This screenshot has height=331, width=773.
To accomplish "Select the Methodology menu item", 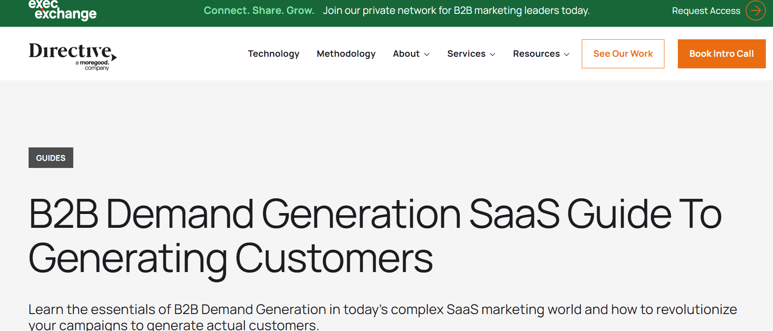I will (x=346, y=54).
